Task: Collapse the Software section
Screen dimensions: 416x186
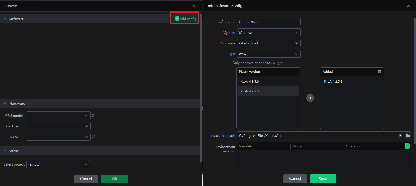Action: (x=5, y=19)
